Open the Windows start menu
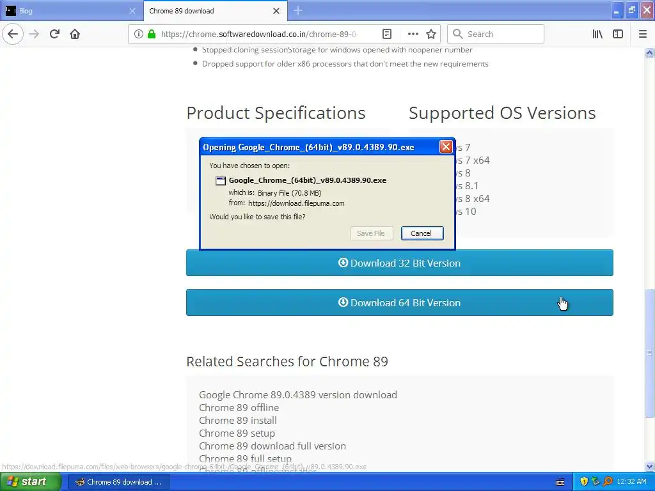 29,482
